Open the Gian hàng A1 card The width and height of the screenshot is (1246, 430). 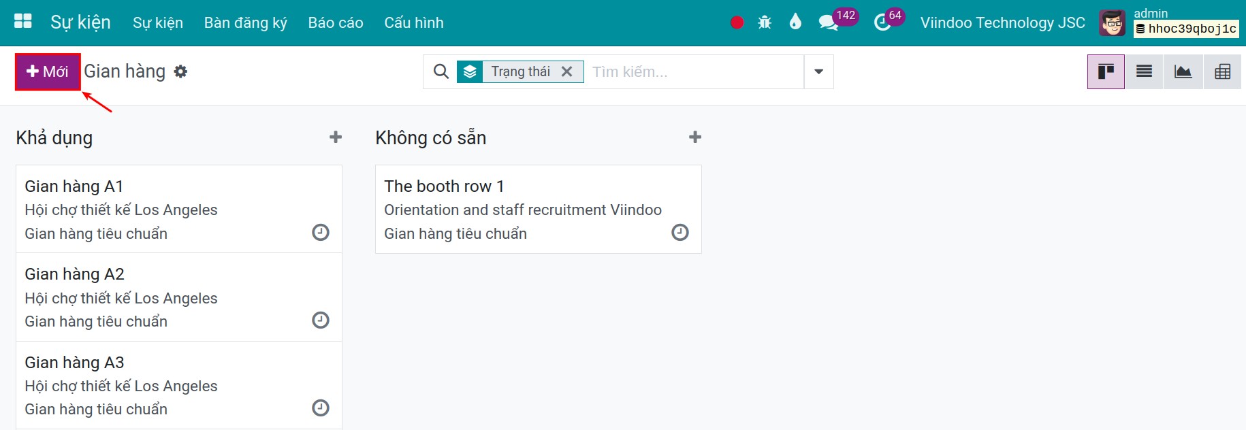coord(179,209)
